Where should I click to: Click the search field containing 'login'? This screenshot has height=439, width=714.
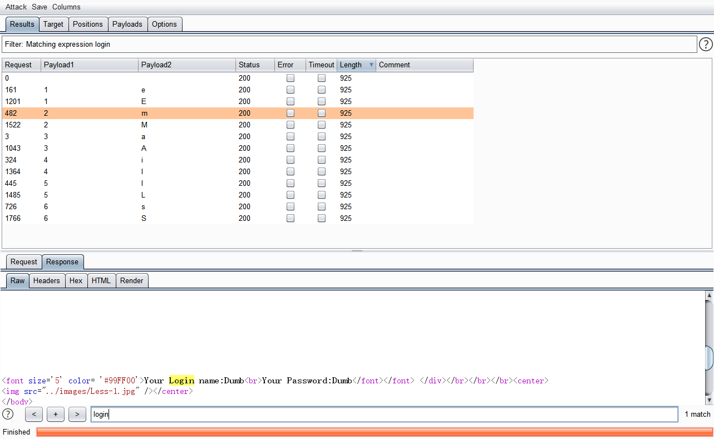tap(384, 414)
